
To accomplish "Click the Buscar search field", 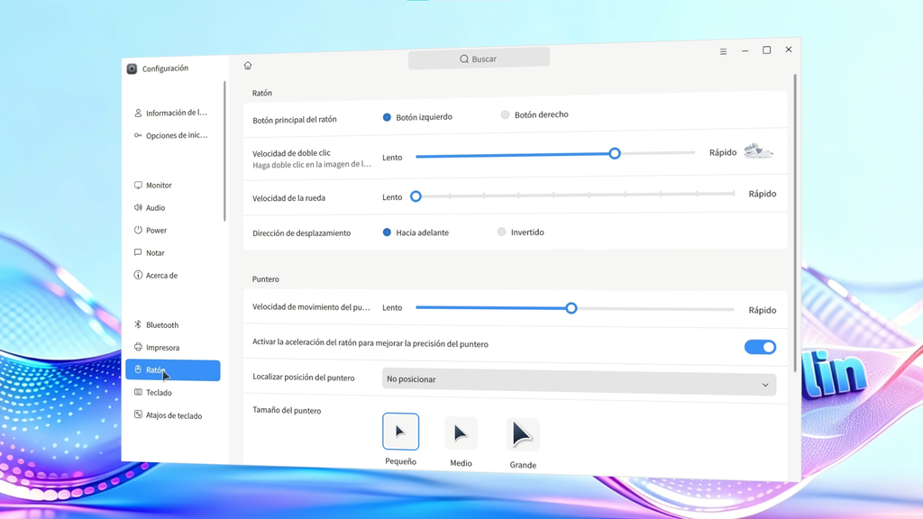I will [480, 59].
